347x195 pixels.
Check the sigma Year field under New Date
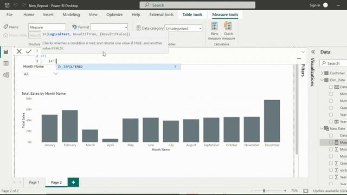click(331, 177)
